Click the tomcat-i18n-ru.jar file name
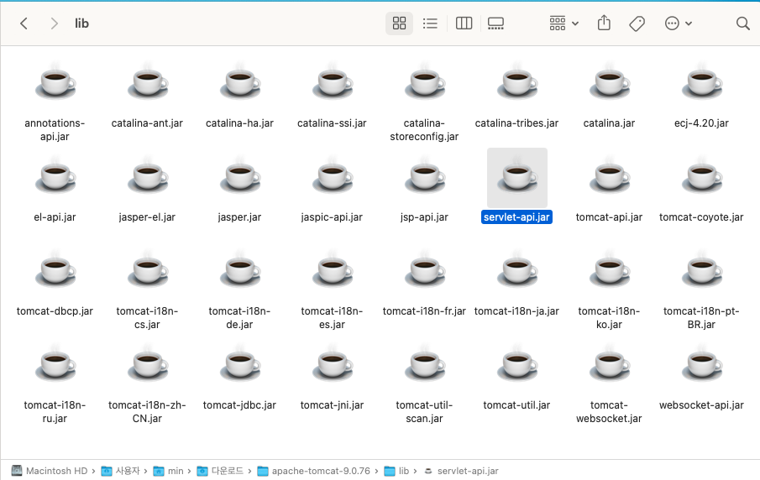This screenshot has height=480, width=760. 55,412
